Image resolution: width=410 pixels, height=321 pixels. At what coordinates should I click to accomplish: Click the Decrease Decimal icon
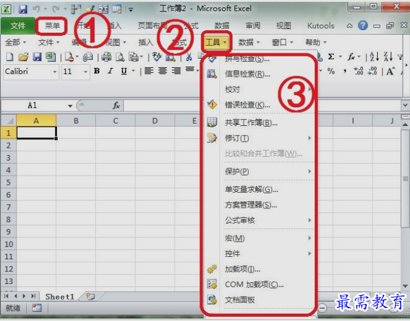[x=372, y=71]
